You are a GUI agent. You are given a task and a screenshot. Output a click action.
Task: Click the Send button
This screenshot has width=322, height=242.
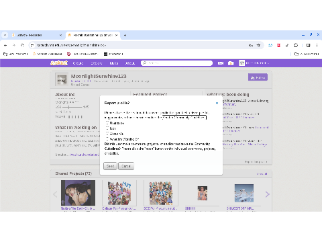110,166
